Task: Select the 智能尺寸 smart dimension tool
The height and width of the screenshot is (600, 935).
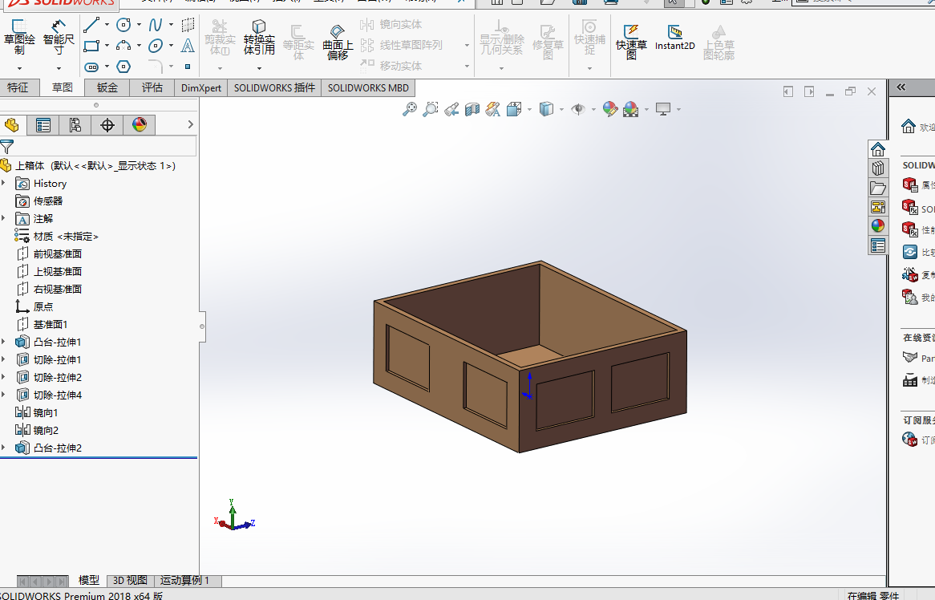Action: tap(59, 37)
